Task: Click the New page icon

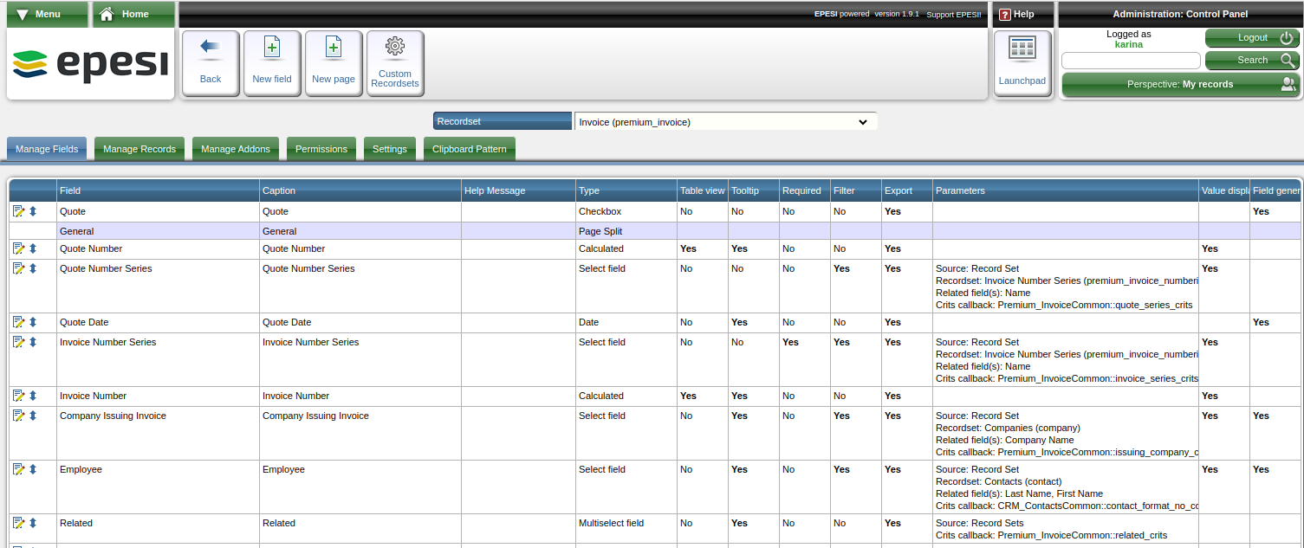Action: [x=334, y=48]
